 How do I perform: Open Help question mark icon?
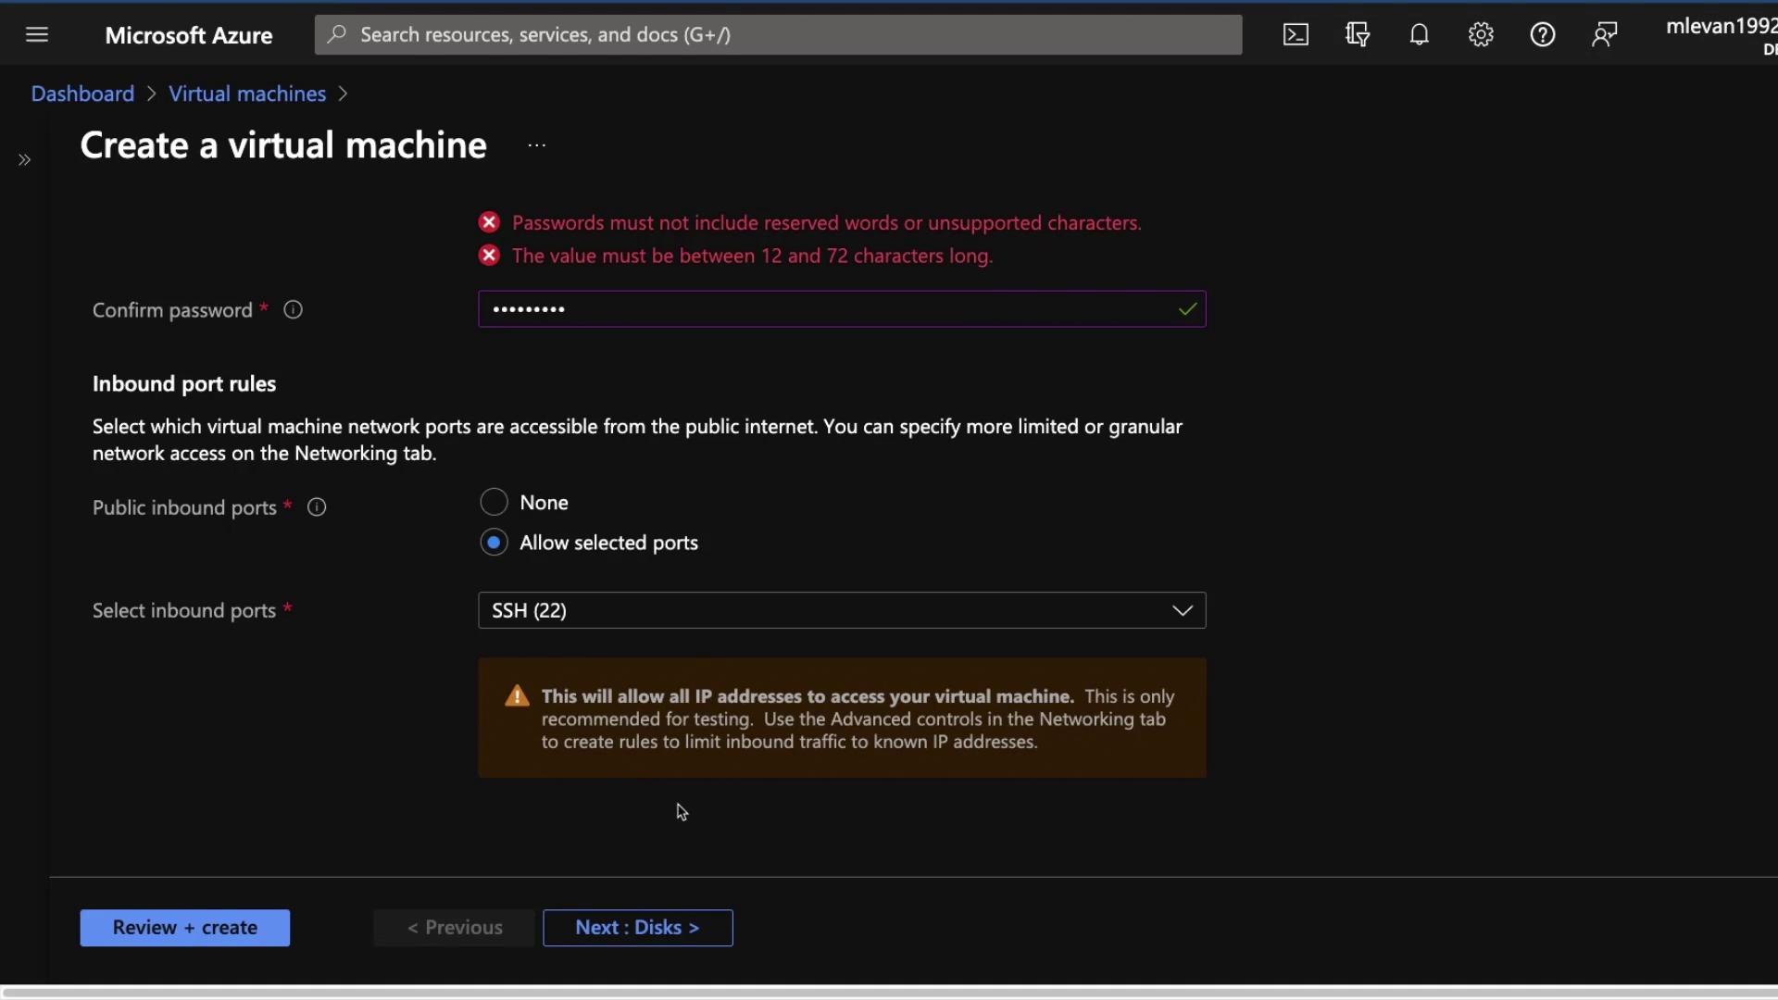click(x=1542, y=34)
